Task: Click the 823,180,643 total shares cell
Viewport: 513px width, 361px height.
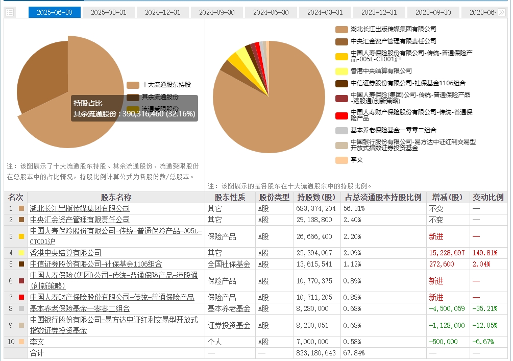Action: 316,353
